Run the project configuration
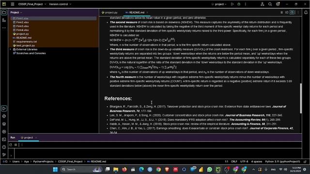 pyautogui.click(x=232, y=4)
